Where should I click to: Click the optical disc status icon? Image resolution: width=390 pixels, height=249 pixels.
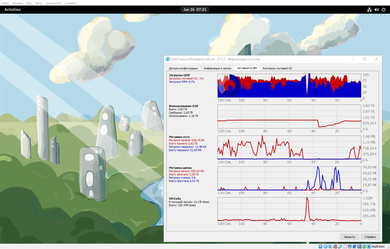click(325, 246)
